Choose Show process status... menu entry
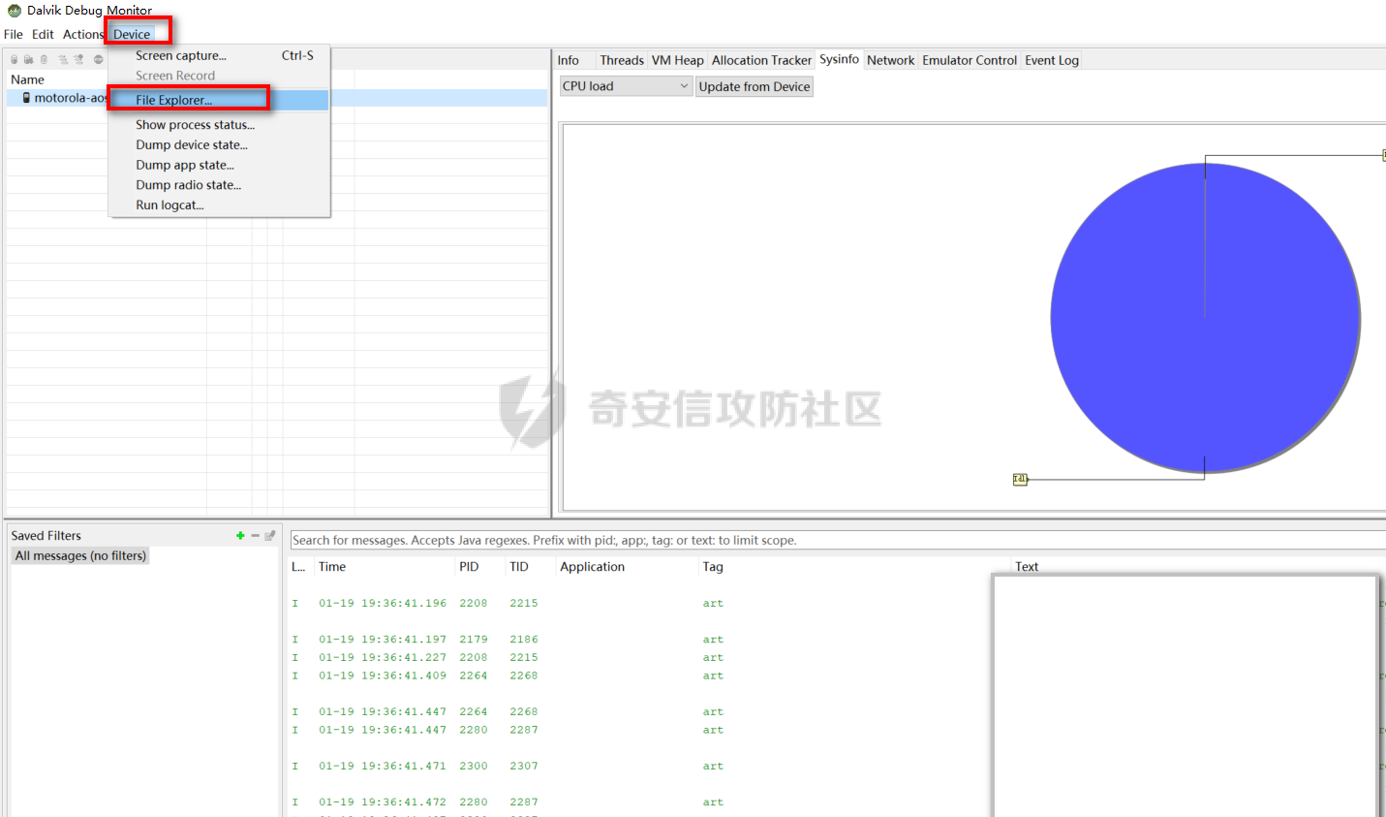Screen dimensions: 1386x817 point(220,124)
